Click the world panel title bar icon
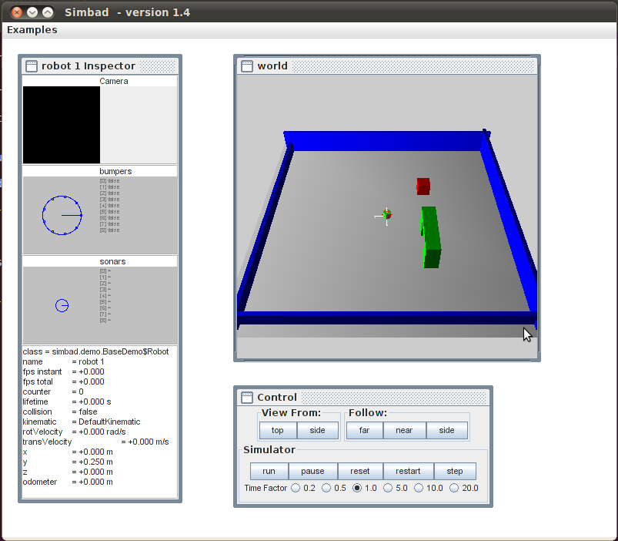Viewport: 618px width, 541px height. tap(246, 66)
